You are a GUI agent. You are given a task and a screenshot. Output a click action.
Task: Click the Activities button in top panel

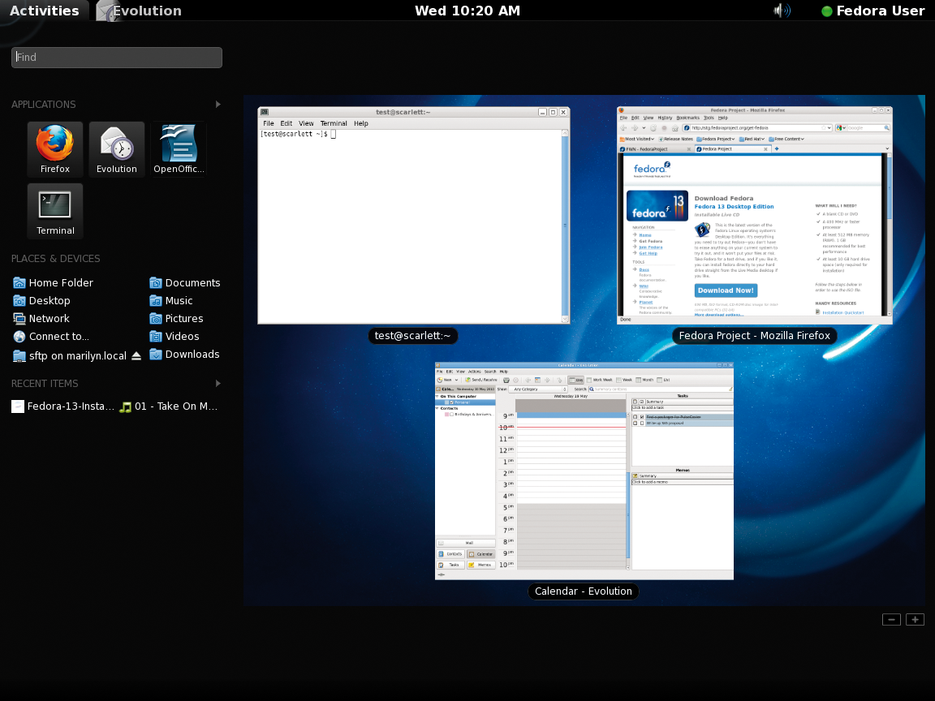pos(44,11)
